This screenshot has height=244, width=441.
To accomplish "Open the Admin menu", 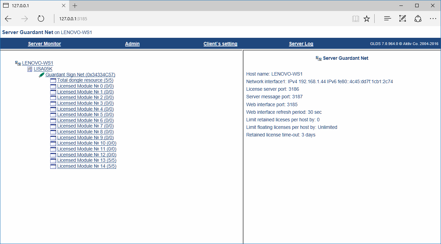I will 132,44.
